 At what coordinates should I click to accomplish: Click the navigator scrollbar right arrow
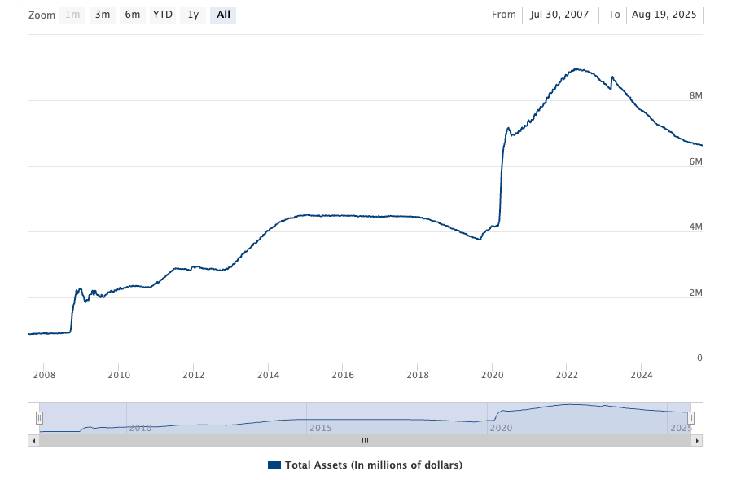pos(697,440)
